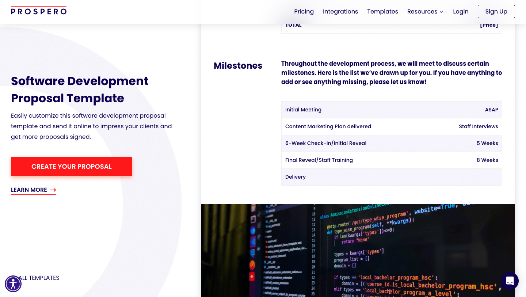Click Create Your Proposal button
This screenshot has width=526, height=297.
tap(72, 167)
